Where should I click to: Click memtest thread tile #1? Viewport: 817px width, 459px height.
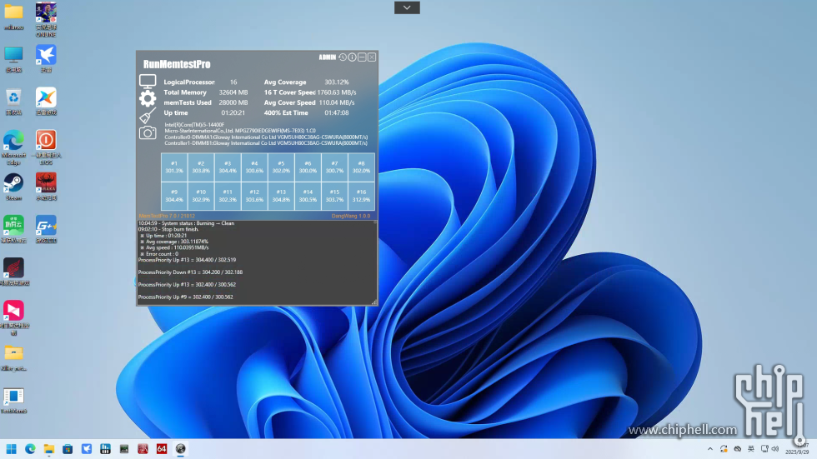pyautogui.click(x=173, y=167)
